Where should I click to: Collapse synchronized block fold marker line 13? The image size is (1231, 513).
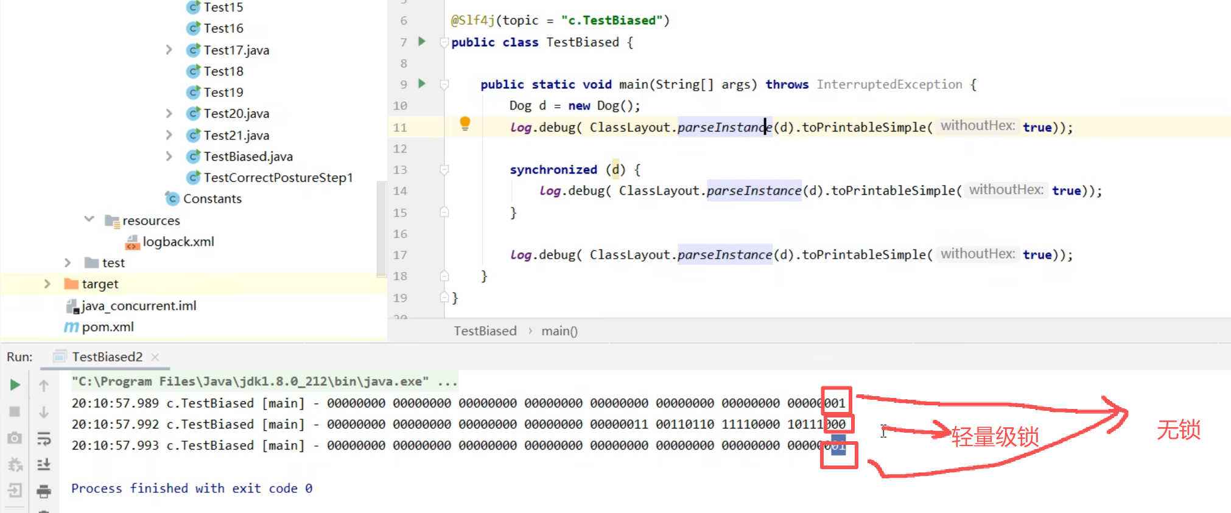[x=444, y=170]
